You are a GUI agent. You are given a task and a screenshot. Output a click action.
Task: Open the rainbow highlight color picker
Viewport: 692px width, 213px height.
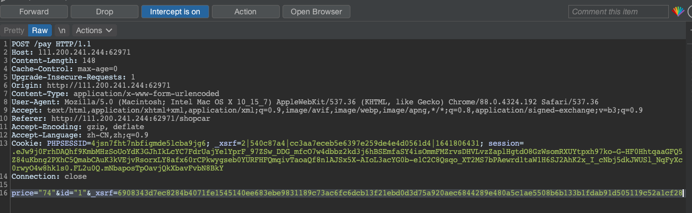tap(678, 12)
